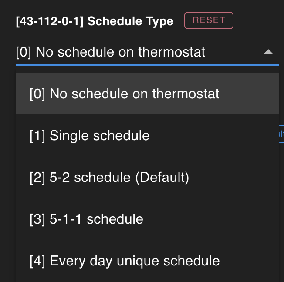Reset Schedule Type to its default
Viewport: 284px width, 282px height.
tap(209, 20)
